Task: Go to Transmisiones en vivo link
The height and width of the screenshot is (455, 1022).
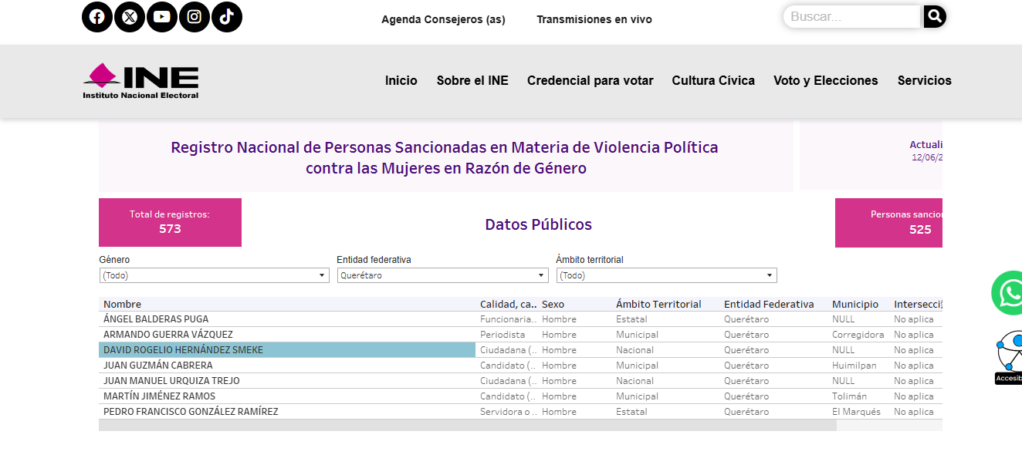Action: [x=594, y=19]
